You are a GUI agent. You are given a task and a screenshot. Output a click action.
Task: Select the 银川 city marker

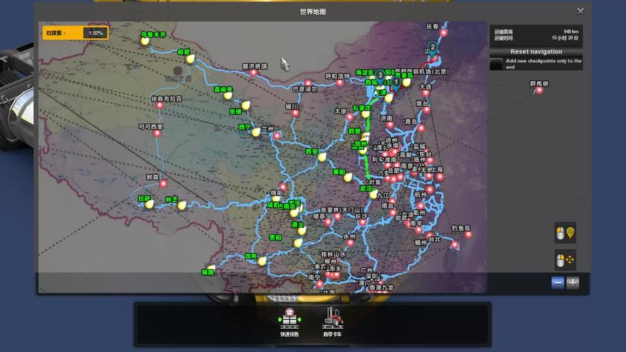[295, 113]
